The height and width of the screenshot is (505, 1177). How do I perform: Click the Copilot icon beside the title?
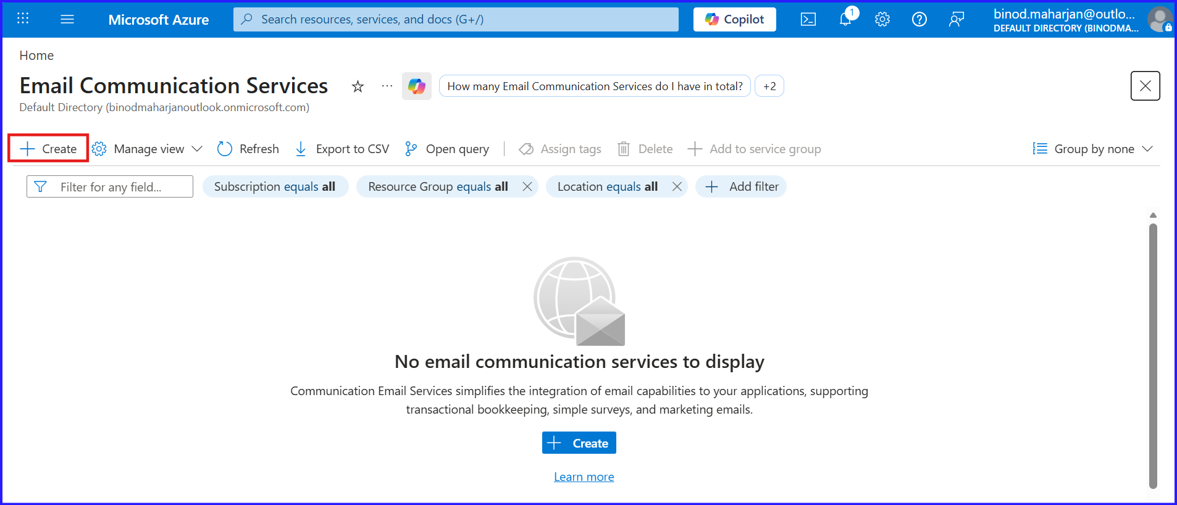point(417,86)
